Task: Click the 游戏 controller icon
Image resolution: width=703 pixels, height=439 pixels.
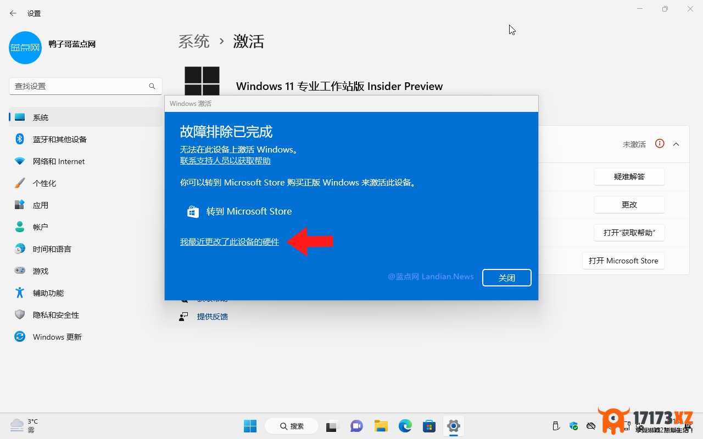Action: 20,271
